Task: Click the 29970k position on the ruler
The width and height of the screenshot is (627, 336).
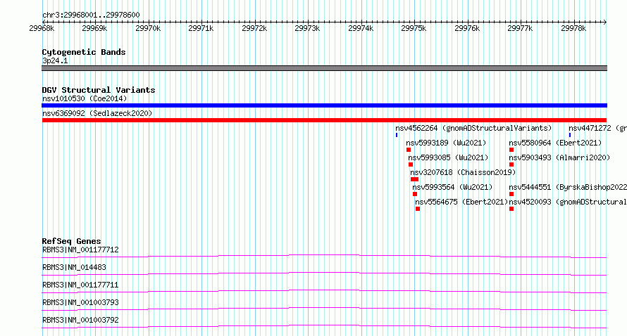Action: pos(148,28)
